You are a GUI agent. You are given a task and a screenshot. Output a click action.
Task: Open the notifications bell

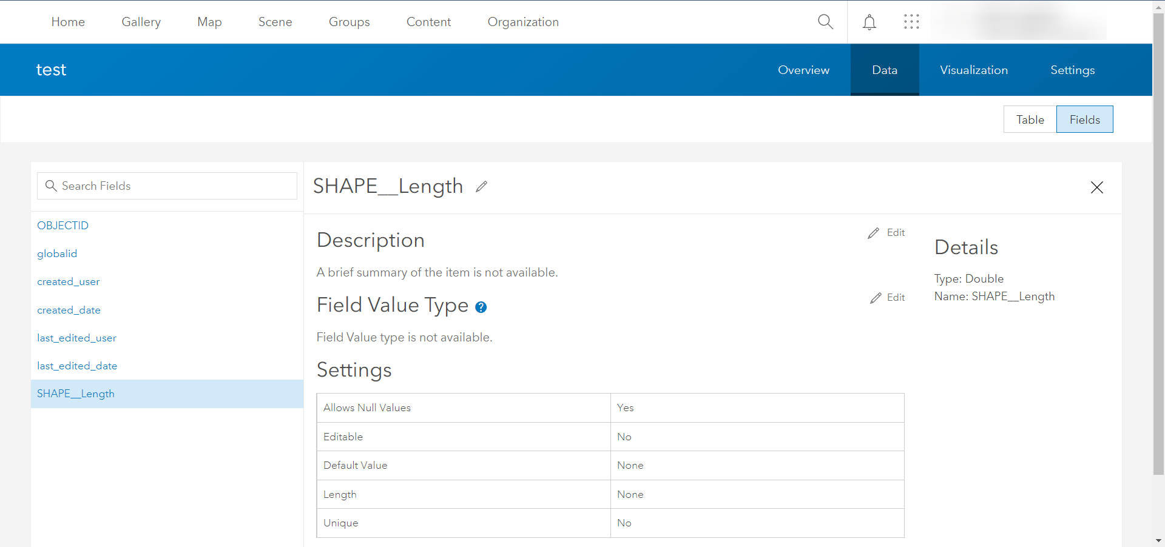pos(870,22)
